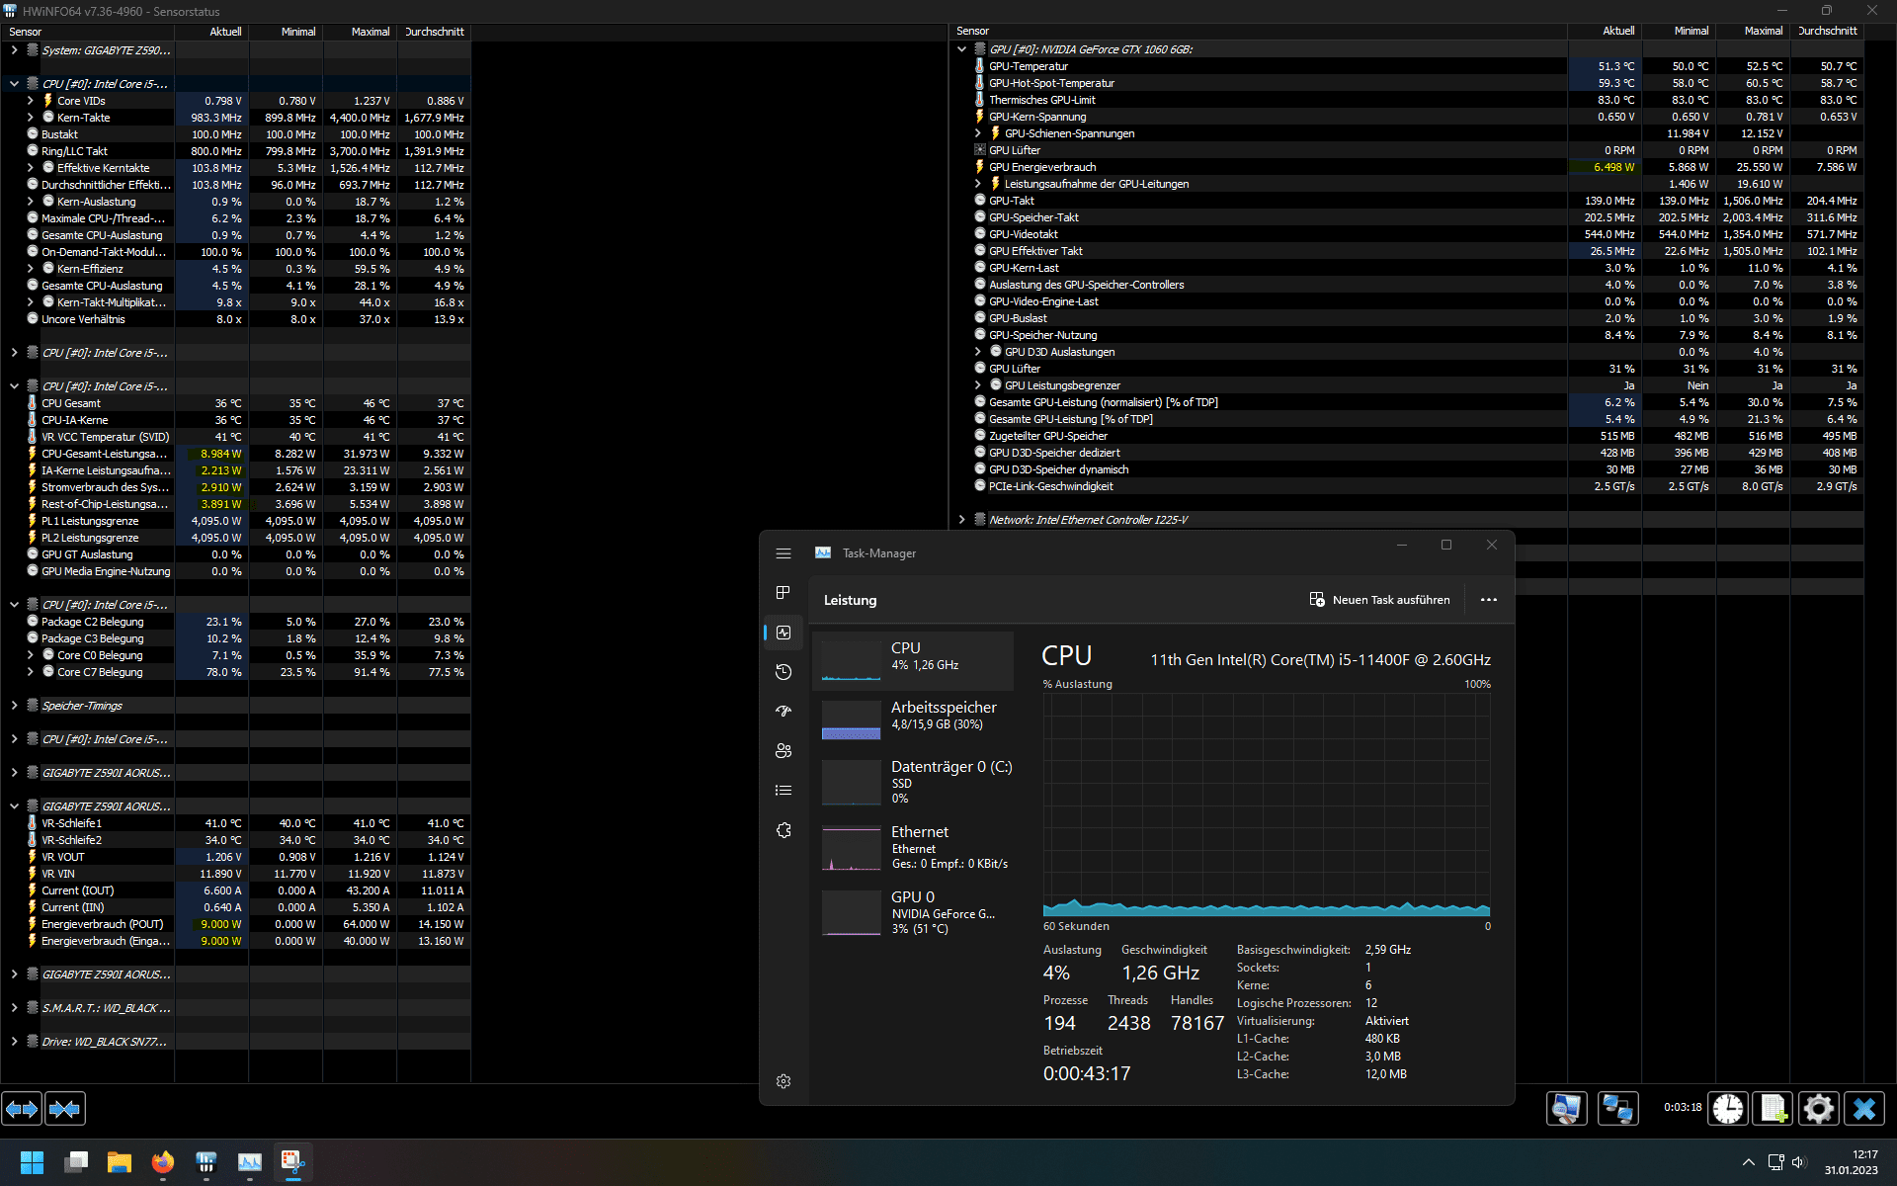The image size is (1897, 1186).
Task: Select Performance page icon in Task-Manager sidebar
Action: (784, 633)
